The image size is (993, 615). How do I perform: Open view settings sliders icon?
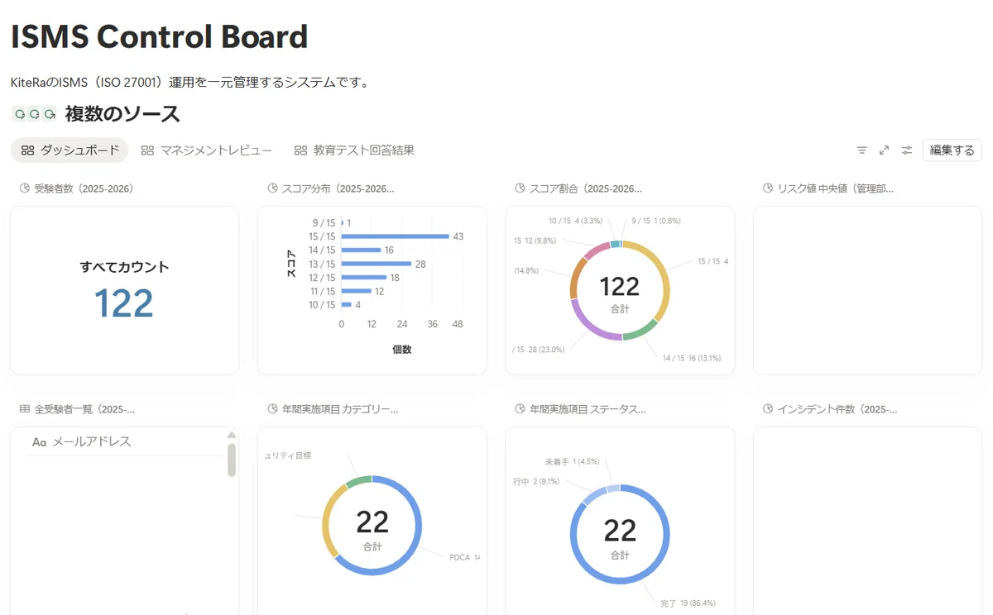[907, 150]
